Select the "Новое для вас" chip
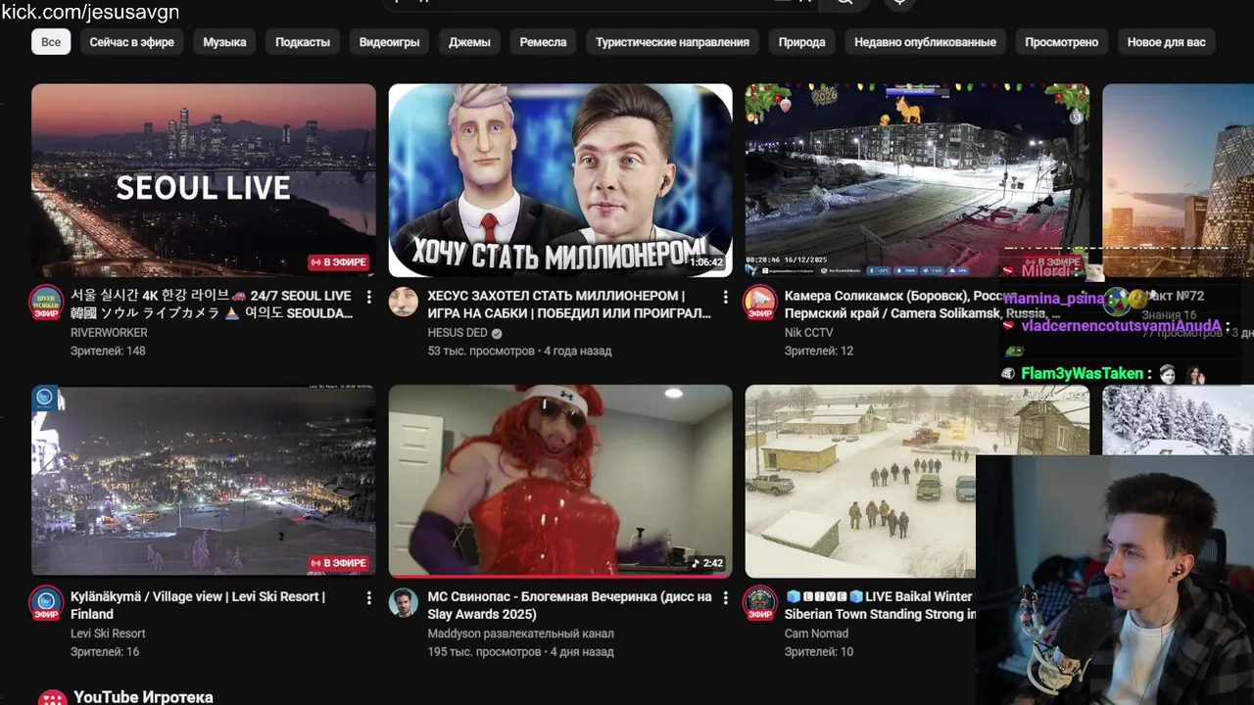Viewport: 1254px width, 705px height. click(1166, 42)
